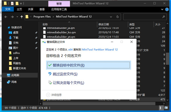Open the 网盘包 folder in the sidebar
171x112 pixels.
(17, 63)
